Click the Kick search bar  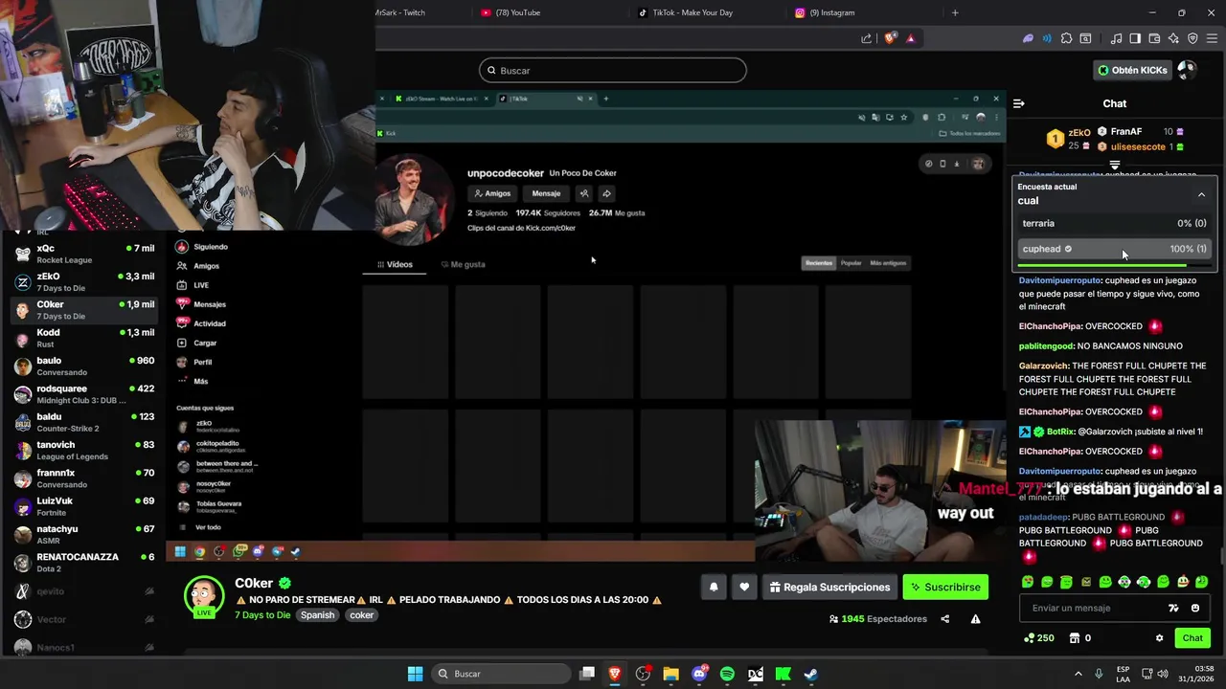613,70
